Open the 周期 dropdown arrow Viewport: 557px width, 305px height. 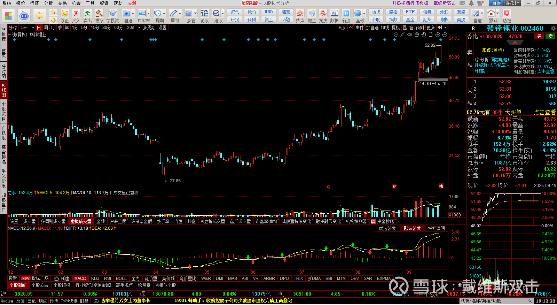point(164,13)
